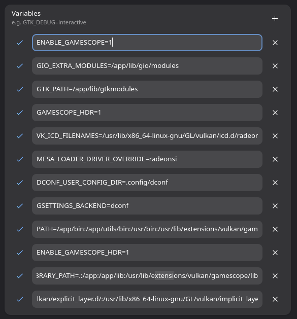Edit the PATH=/app/bin field
This screenshot has height=319, width=297.
click(147, 229)
